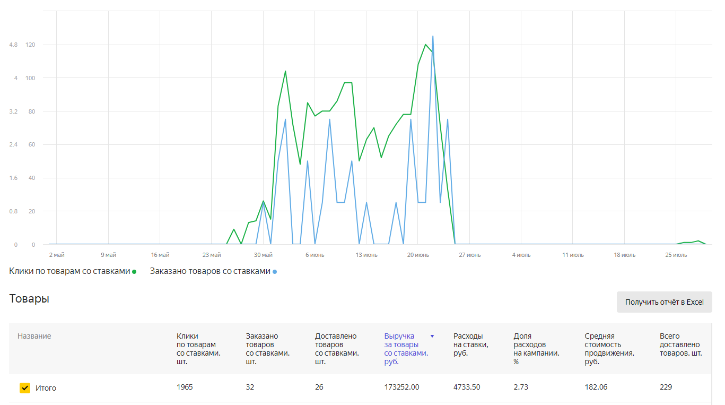Click the 4 июль axis label
Screen dimensions: 725x405
(x=521, y=255)
